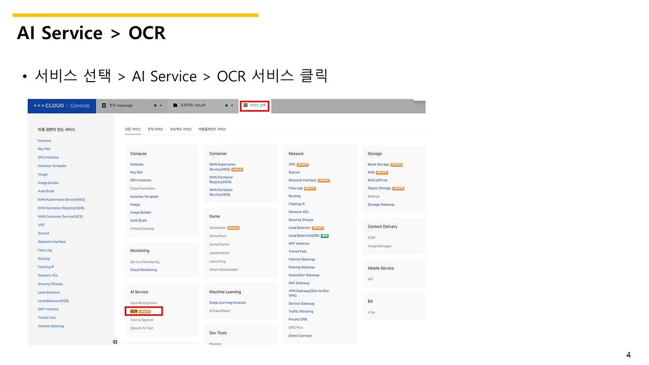Screen dimensions: 649x365
Task: Open Pipeline under Dev Tools
Action: (x=215, y=344)
